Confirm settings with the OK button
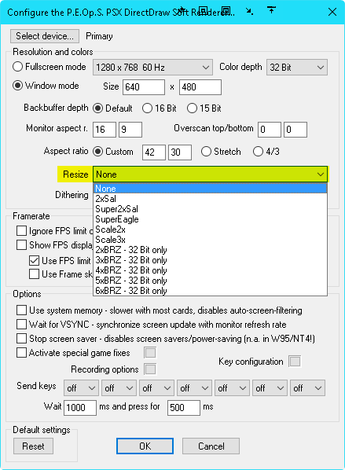Viewport: 345px width, 470px height. (145, 446)
